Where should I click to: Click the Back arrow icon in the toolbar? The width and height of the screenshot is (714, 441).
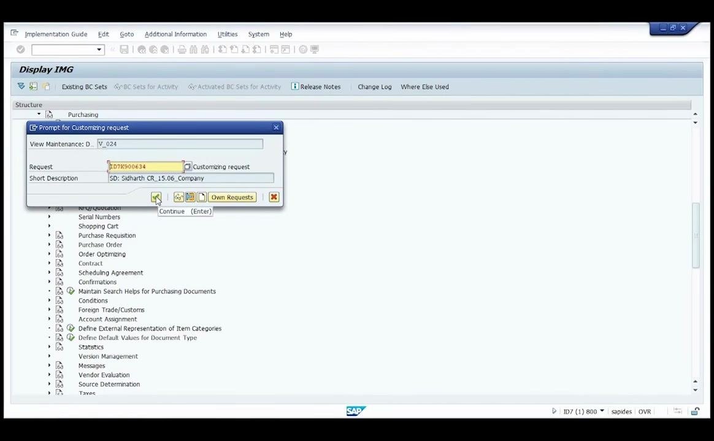click(x=142, y=50)
